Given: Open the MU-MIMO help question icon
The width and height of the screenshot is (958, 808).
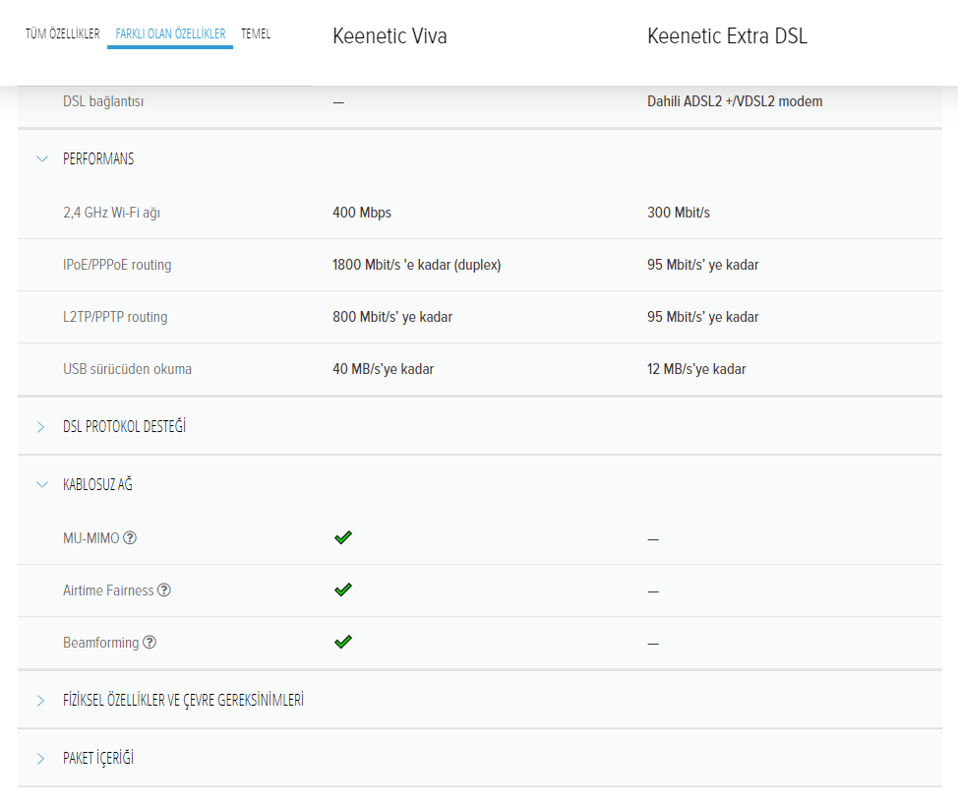Looking at the screenshot, I should click(x=130, y=538).
